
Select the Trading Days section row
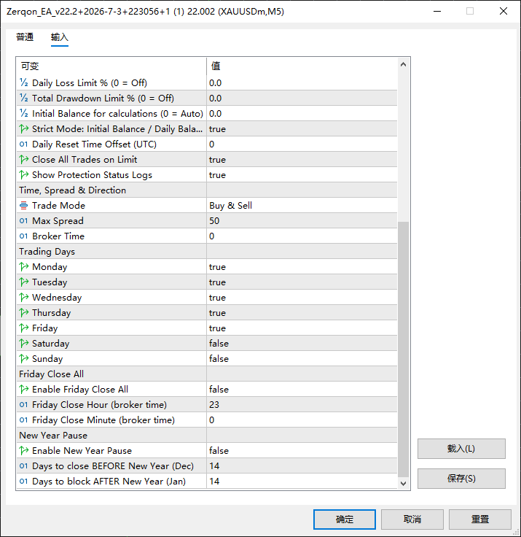(207, 252)
